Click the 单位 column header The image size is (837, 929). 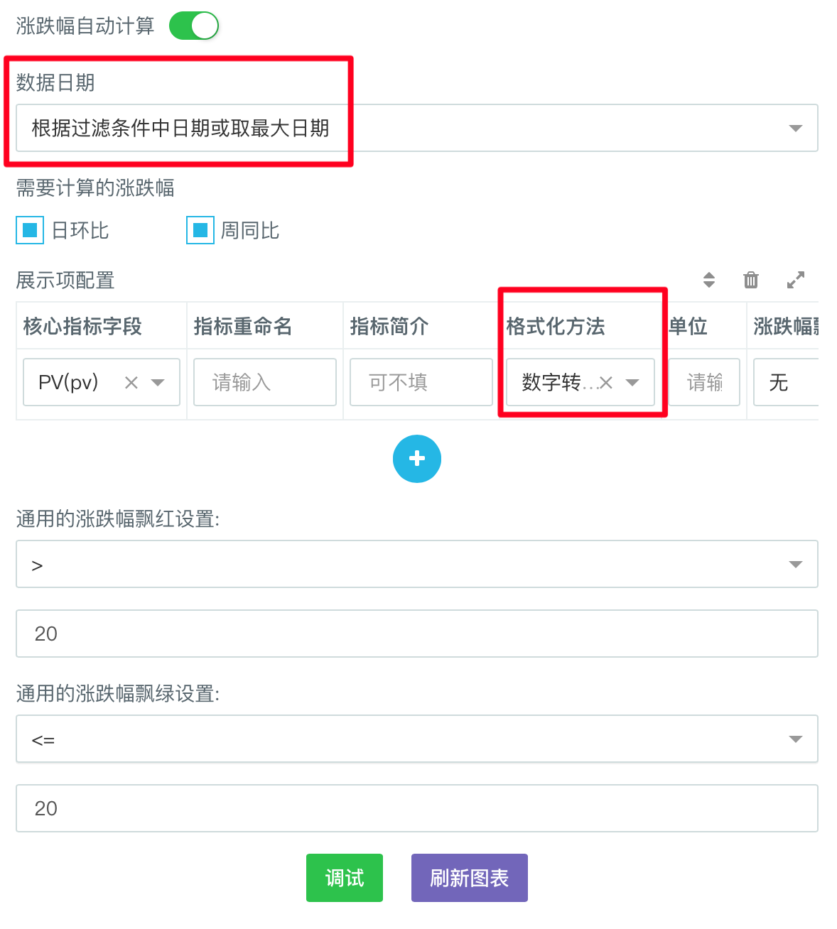688,326
